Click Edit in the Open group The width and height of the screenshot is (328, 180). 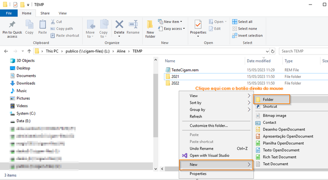215,29
